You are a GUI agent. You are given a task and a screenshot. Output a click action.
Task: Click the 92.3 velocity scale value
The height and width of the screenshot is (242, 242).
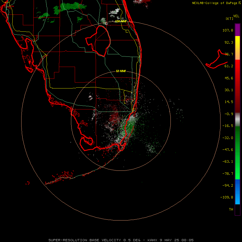coord(229,42)
